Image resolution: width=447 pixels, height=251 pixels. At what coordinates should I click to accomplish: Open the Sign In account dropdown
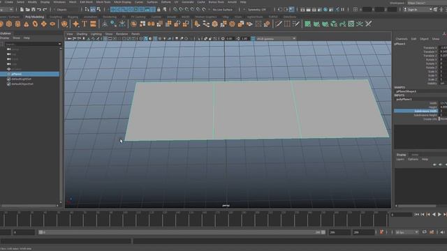tap(418, 9)
